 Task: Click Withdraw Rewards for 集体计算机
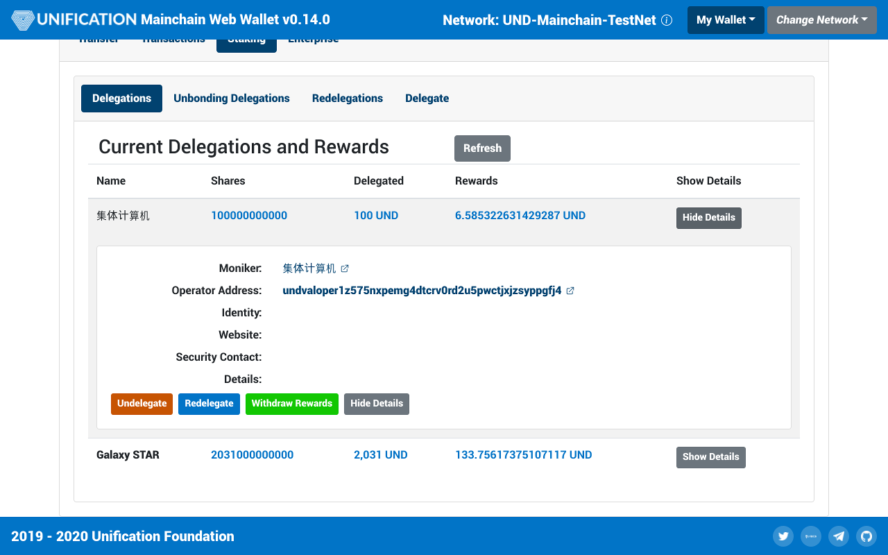291,403
